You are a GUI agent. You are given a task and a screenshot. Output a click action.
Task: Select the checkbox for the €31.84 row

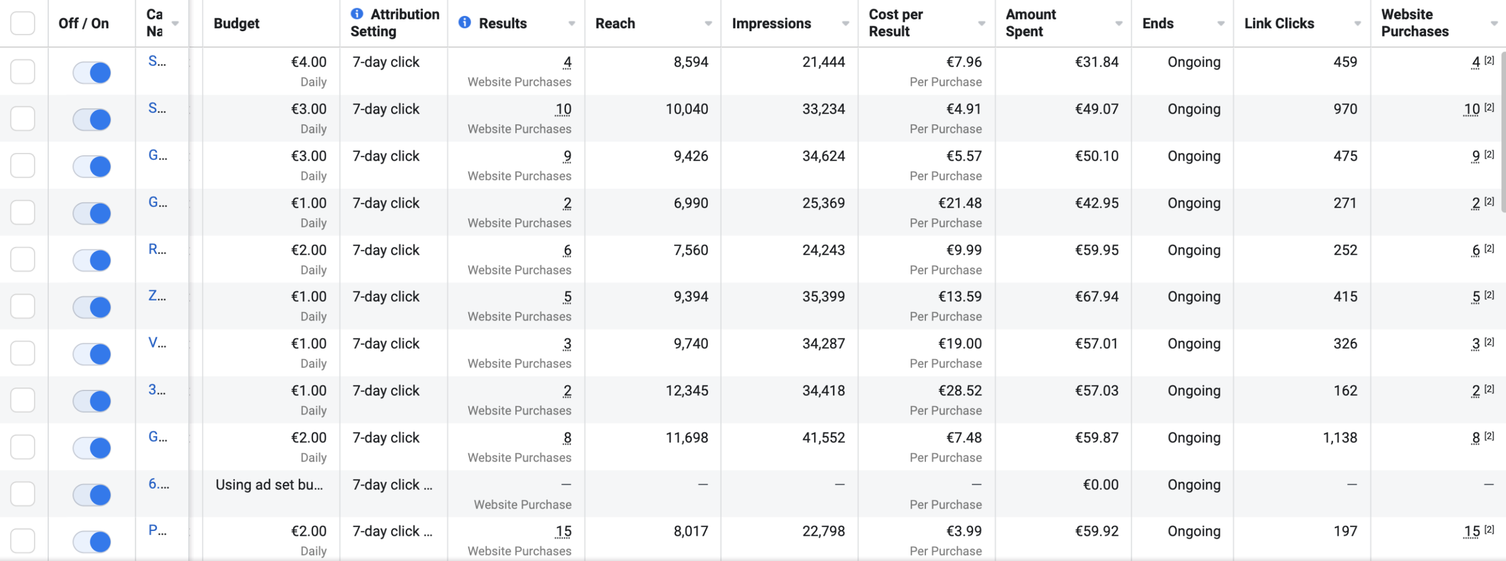pos(23,72)
